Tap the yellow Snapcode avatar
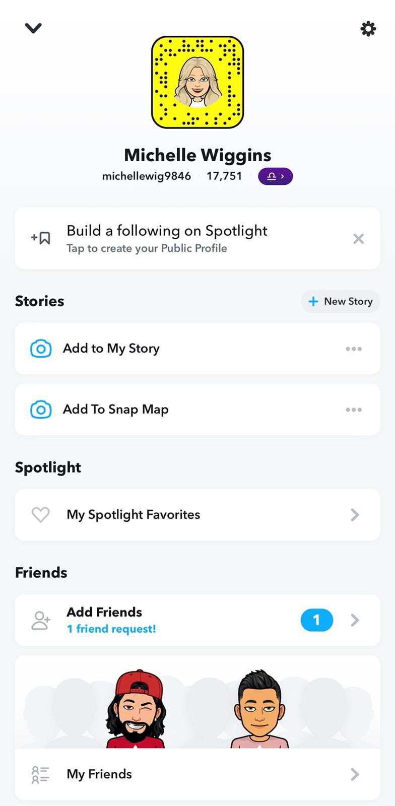The image size is (395, 806). pyautogui.click(x=197, y=82)
